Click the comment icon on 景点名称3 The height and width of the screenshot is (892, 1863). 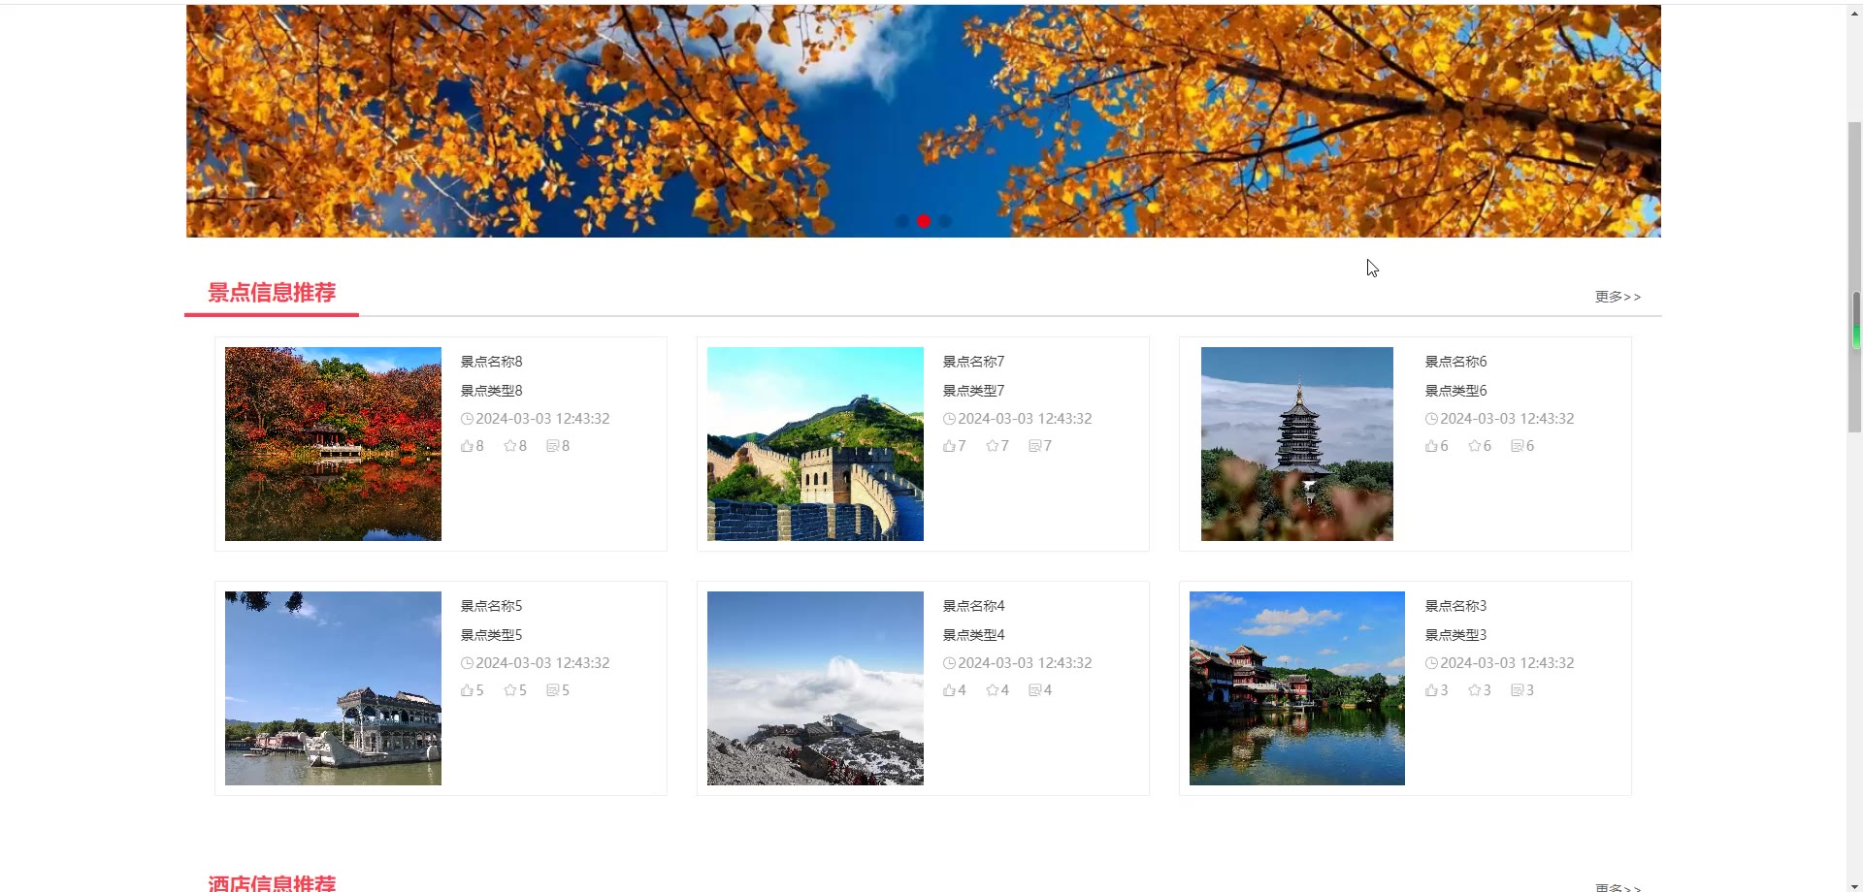[x=1517, y=690]
